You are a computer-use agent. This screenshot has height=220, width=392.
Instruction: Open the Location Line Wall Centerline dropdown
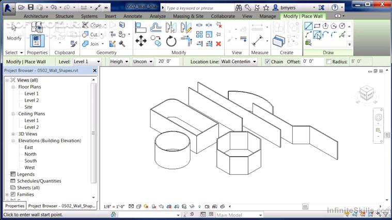[239, 62]
